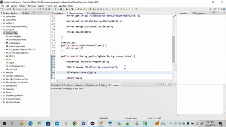The height and width of the screenshot is (127, 226).
Task: Minimize the Package Explorer view
Action: pyautogui.click(x=46, y=13)
